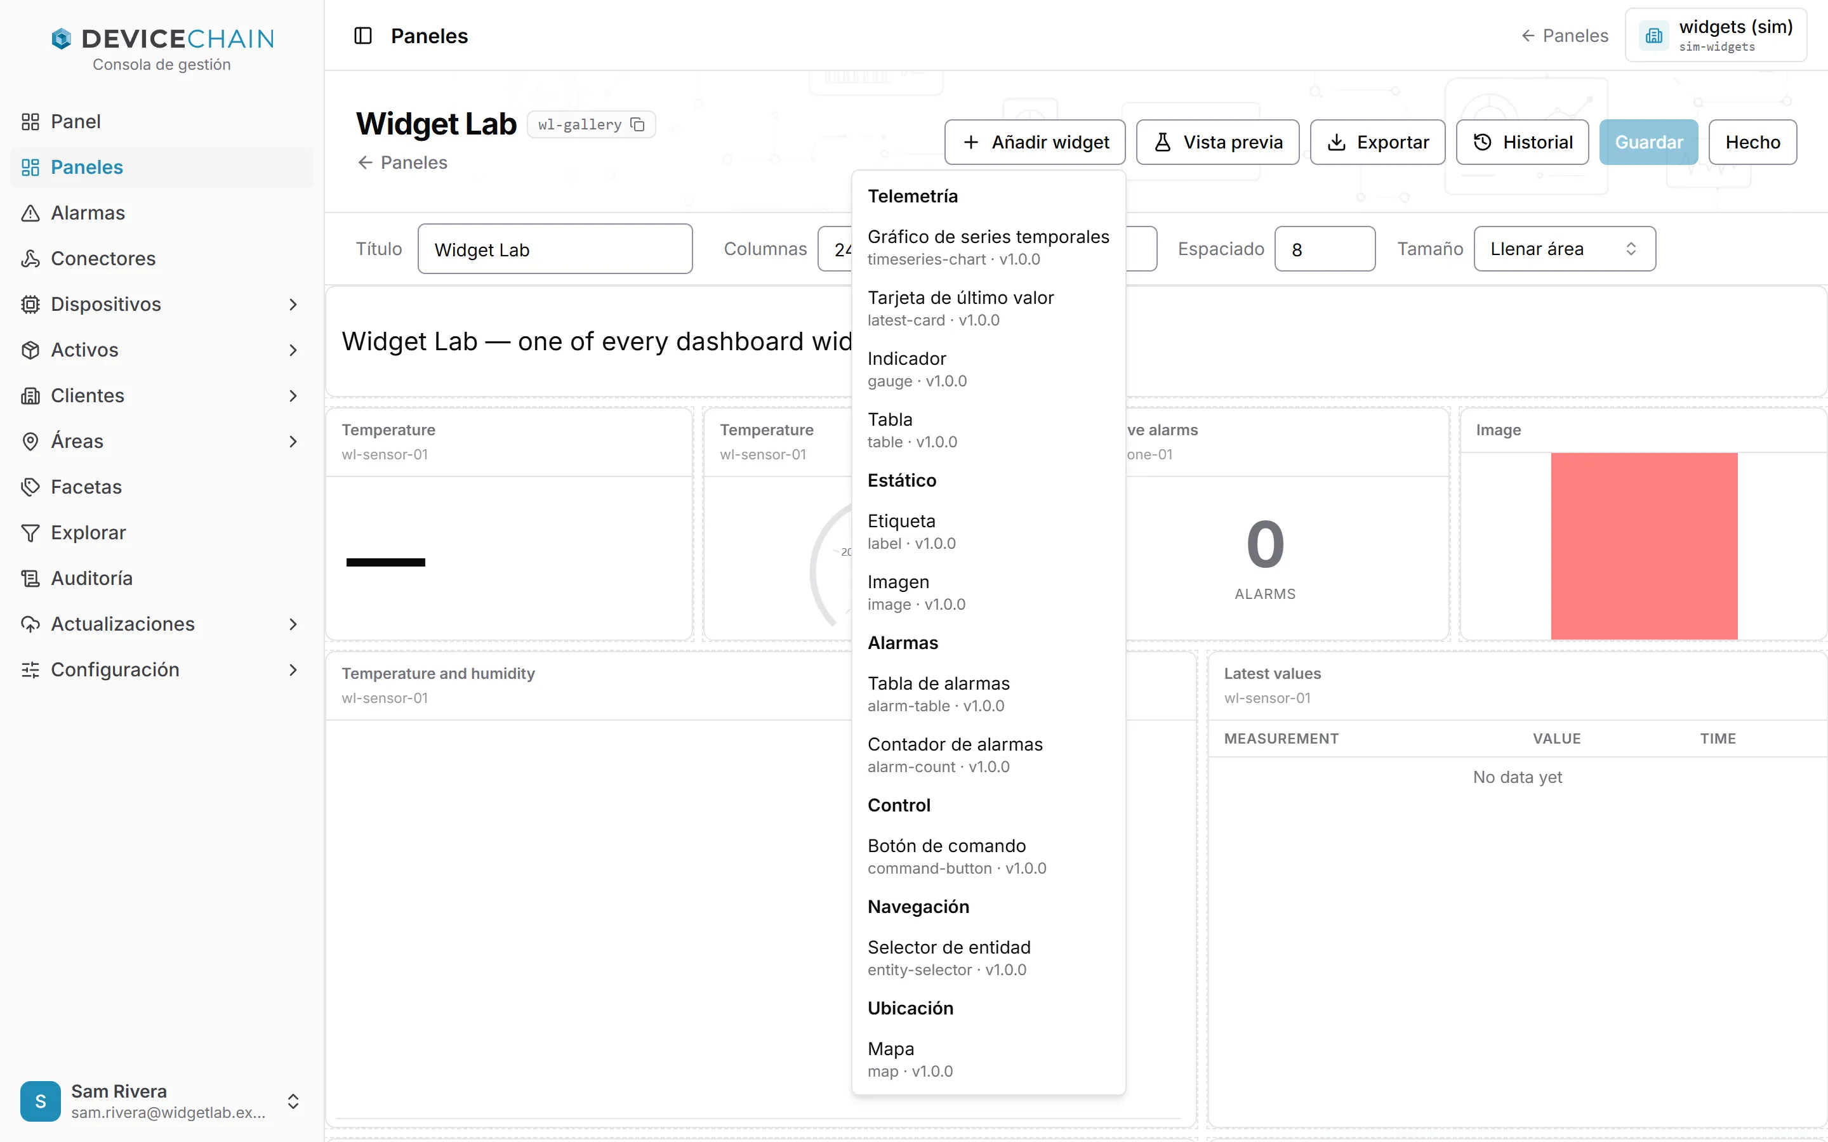Click the Espaciado input field
The width and height of the screenshot is (1828, 1142).
pyautogui.click(x=1324, y=249)
